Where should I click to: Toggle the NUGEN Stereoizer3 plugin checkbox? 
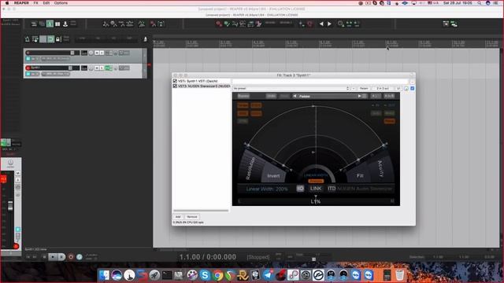[175, 86]
